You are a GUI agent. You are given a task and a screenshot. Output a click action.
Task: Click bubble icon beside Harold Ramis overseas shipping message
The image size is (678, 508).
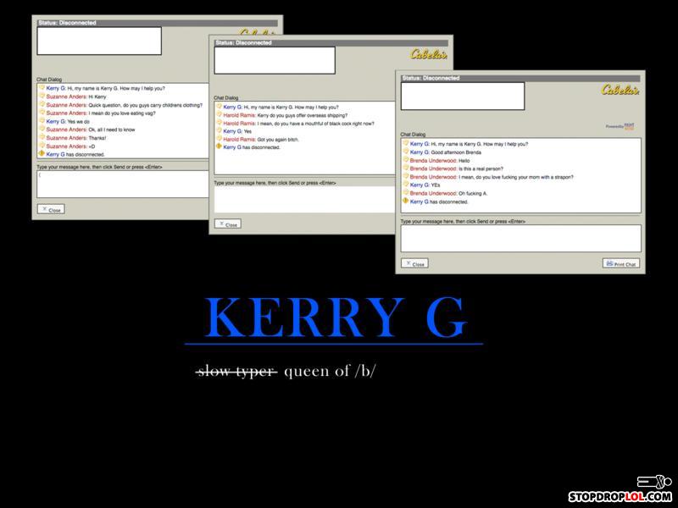(220, 114)
